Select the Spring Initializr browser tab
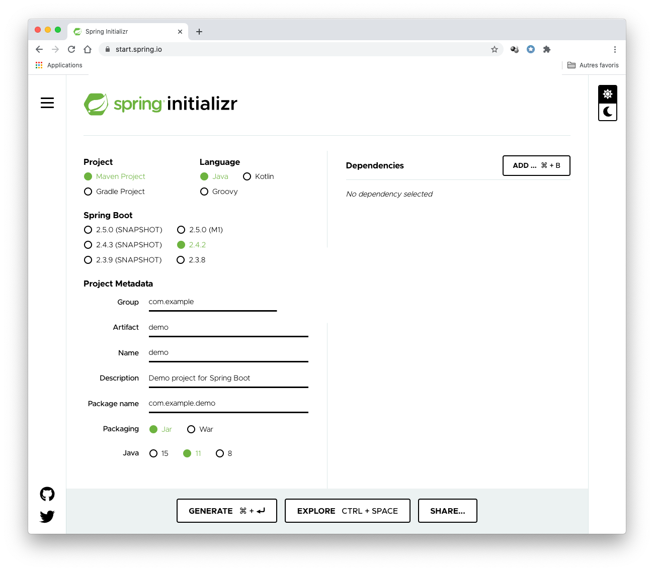Viewport: 654px width, 571px height. point(128,32)
